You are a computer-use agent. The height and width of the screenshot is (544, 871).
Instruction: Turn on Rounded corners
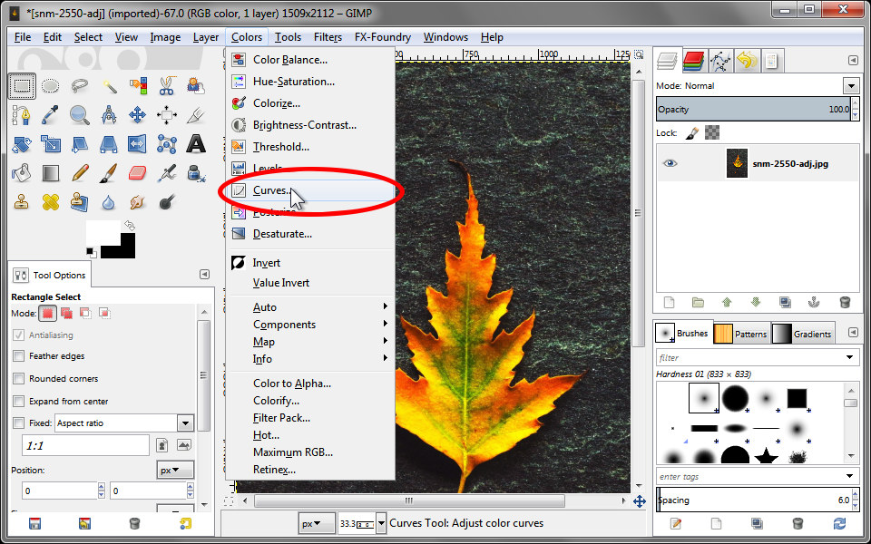(x=18, y=378)
